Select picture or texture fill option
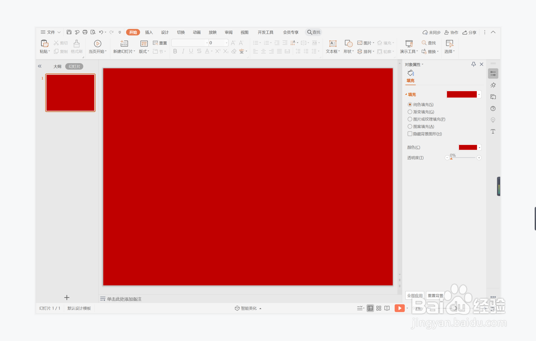536x341 pixels. [410, 119]
